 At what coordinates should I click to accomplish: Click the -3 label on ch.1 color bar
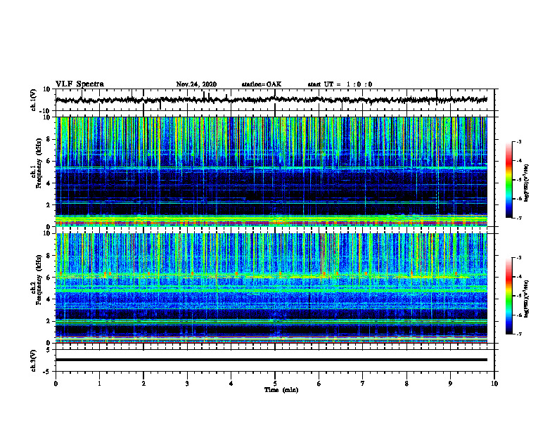pos(519,141)
